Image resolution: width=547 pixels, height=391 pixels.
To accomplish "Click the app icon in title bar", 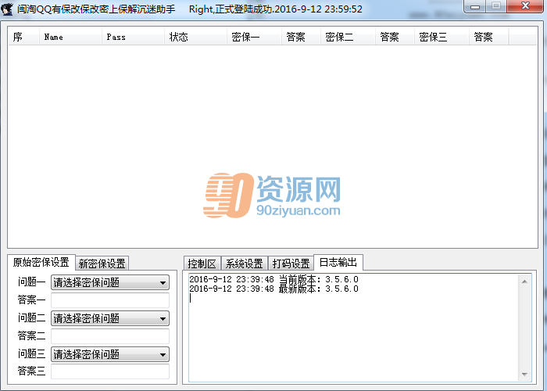I will (x=7, y=9).
